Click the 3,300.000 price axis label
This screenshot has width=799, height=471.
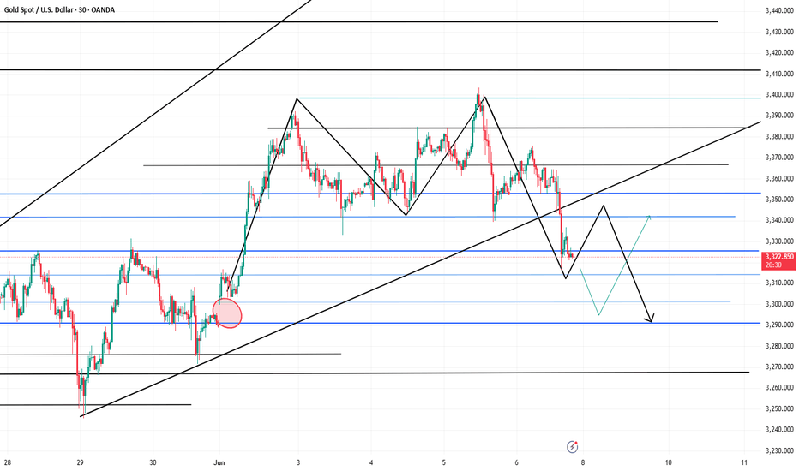[x=779, y=304]
